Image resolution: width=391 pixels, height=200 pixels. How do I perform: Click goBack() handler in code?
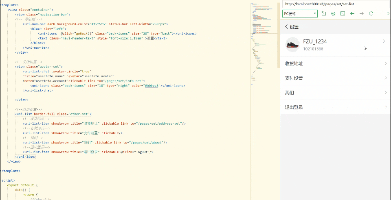coord(83,34)
